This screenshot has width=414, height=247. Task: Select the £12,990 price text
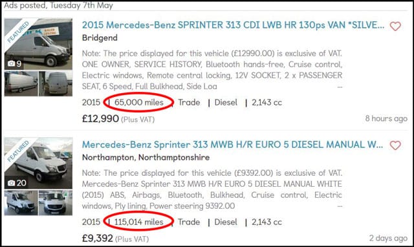pyautogui.click(x=100, y=119)
